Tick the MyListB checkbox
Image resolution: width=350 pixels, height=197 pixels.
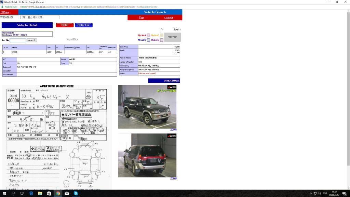[148, 40]
